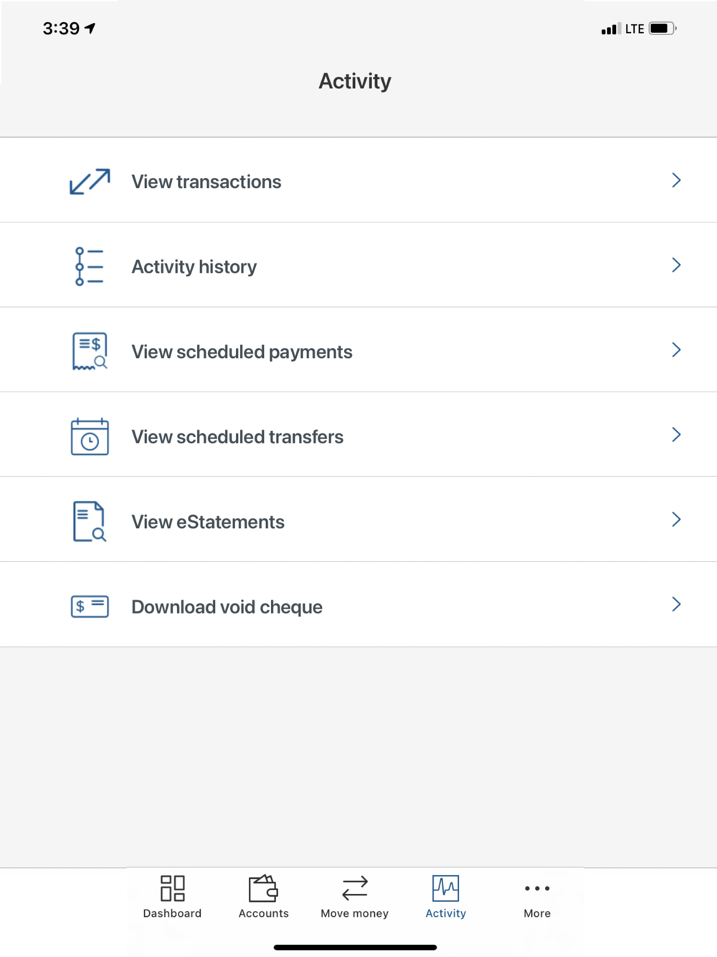Open View scheduled transfers via chevron
Screen dimensions: 717x957
coord(676,435)
